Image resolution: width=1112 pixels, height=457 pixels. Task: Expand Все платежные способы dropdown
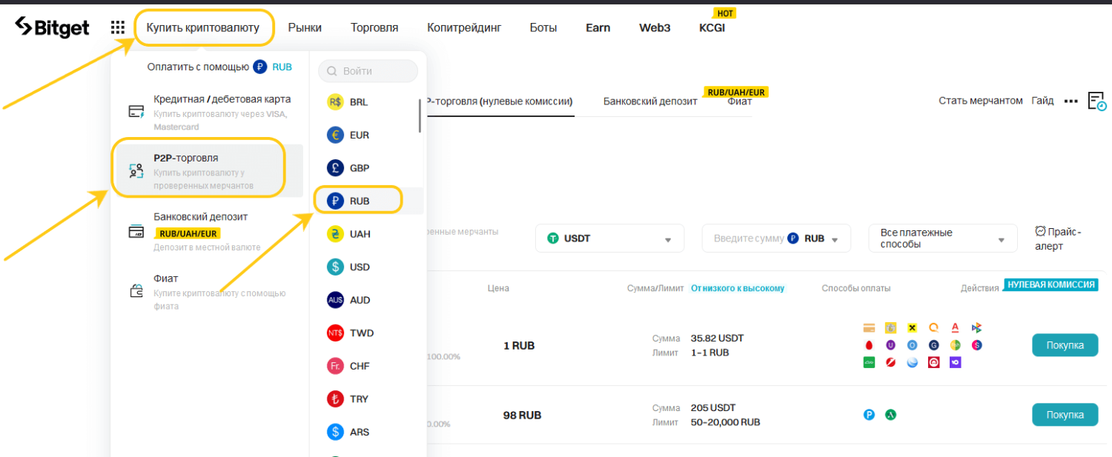[x=943, y=238]
